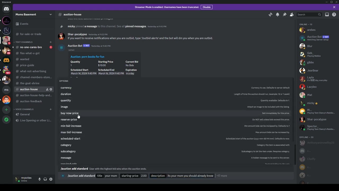This screenshot has height=191, width=339.
Task: Toggle member list icon in header
Action: tap(292, 15)
